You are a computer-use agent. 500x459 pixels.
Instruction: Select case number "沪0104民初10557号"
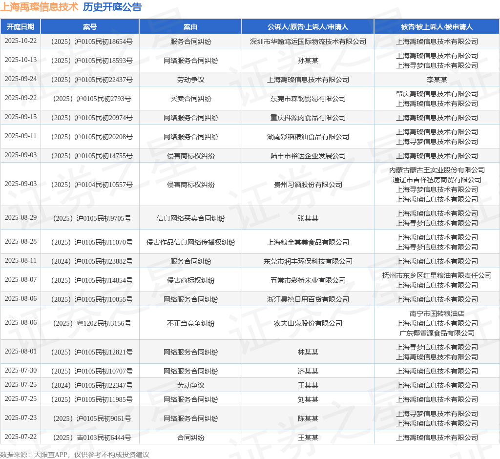[x=104, y=185]
